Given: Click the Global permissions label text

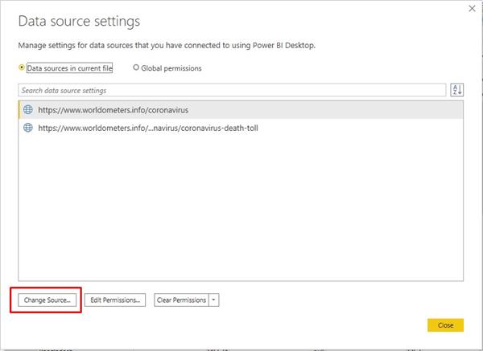Looking at the screenshot, I should [x=171, y=68].
